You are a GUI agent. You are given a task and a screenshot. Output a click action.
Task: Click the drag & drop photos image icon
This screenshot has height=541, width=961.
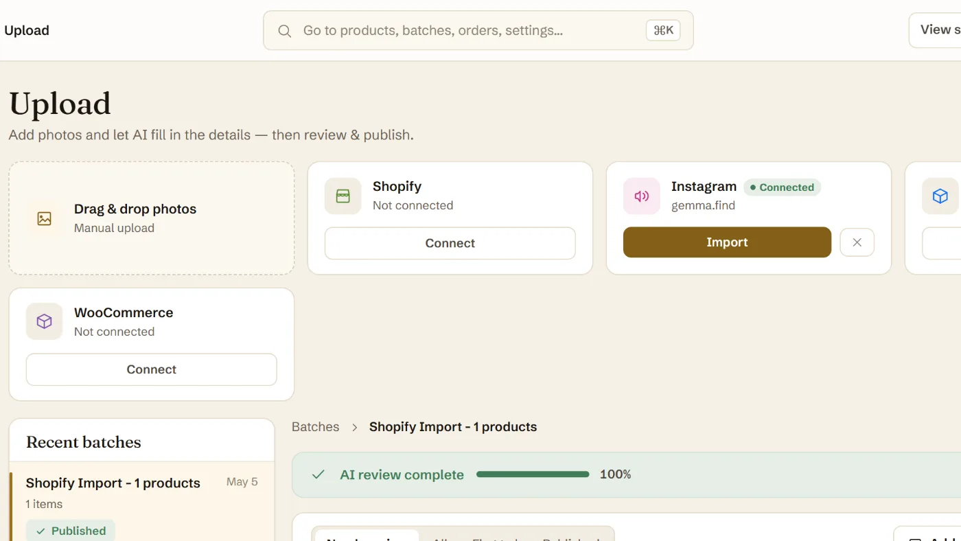point(45,218)
